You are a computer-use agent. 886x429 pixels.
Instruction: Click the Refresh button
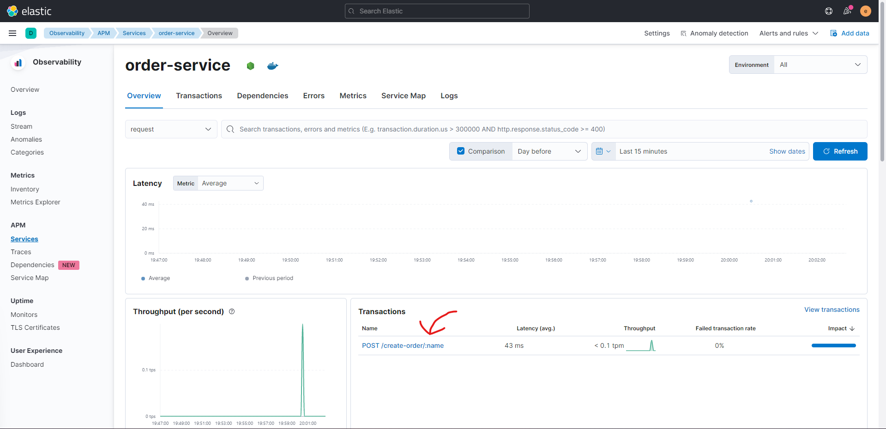pyautogui.click(x=840, y=151)
